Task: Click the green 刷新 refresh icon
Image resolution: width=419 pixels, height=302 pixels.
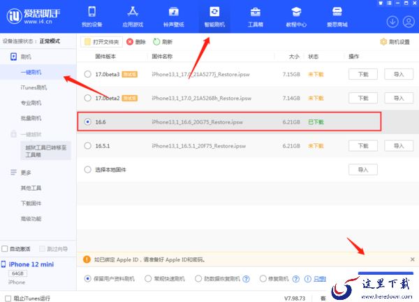Action: click(x=156, y=42)
